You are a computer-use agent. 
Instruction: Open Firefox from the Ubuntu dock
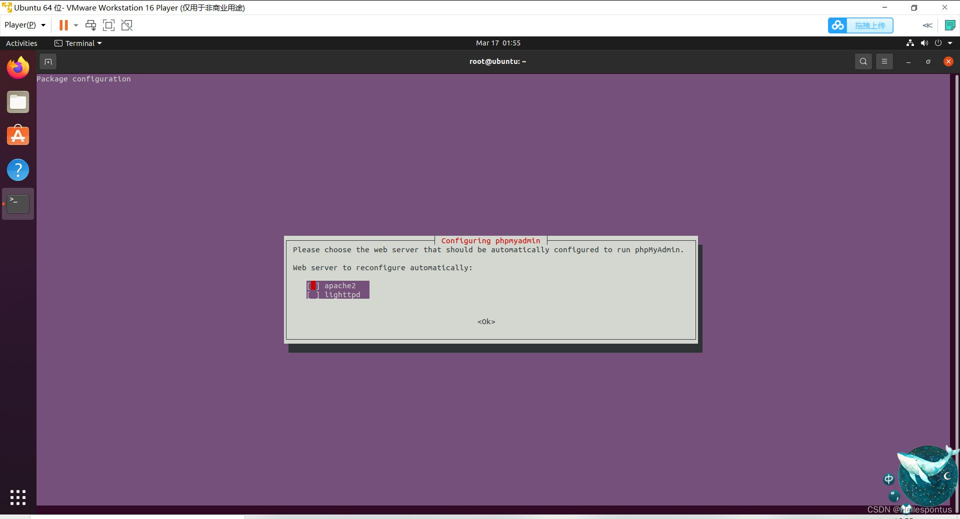tap(18, 67)
